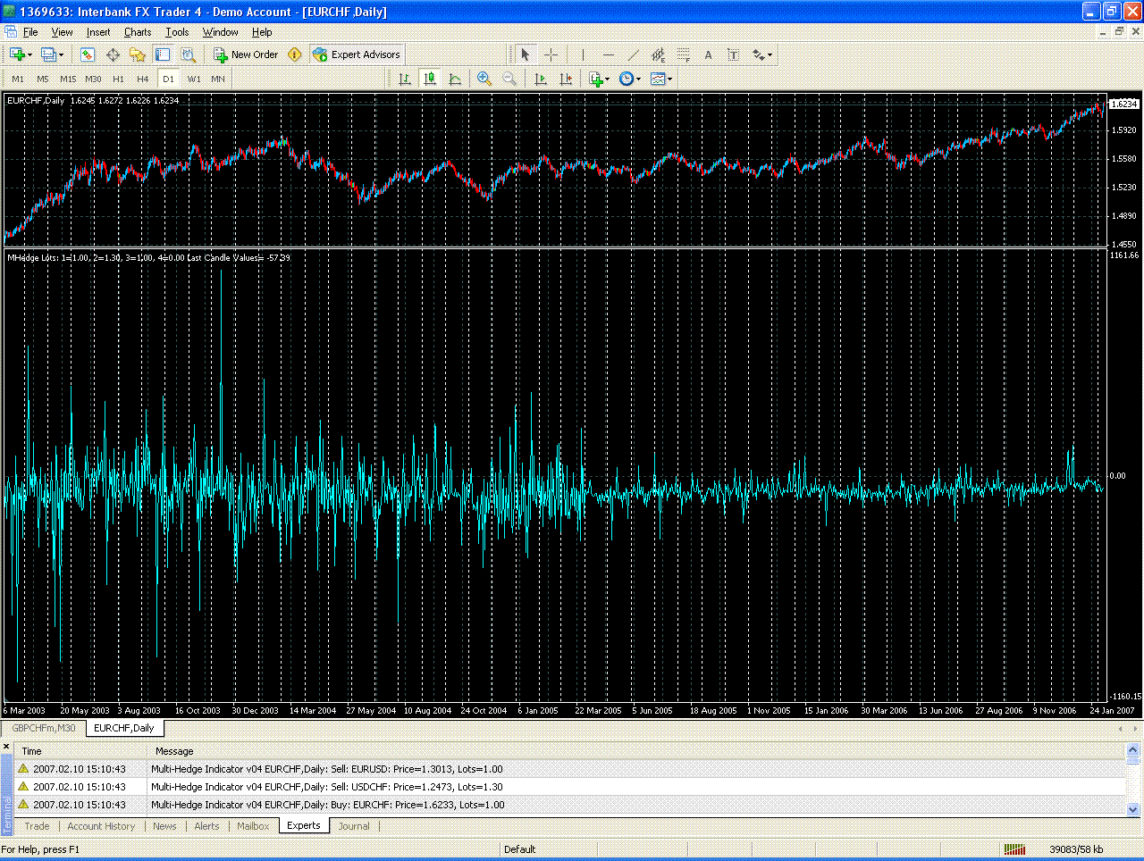1144x861 pixels.
Task: Draw a Vertical Line on the chart
Action: pyautogui.click(x=583, y=54)
